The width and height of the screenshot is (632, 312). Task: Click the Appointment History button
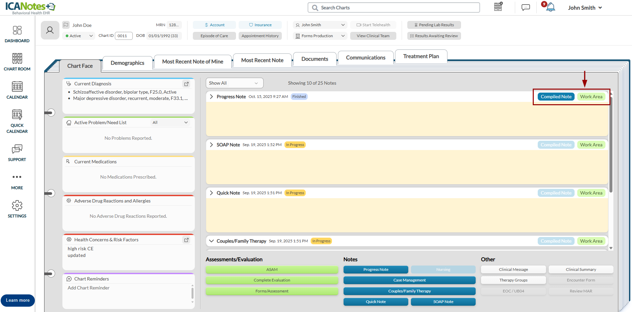point(260,36)
